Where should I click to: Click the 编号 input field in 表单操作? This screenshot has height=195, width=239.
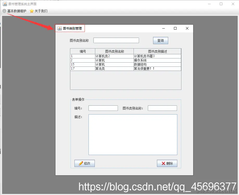pos(103,108)
